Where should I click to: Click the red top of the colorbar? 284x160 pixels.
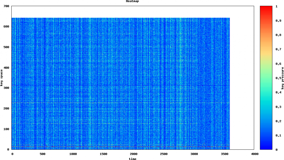(266, 8)
